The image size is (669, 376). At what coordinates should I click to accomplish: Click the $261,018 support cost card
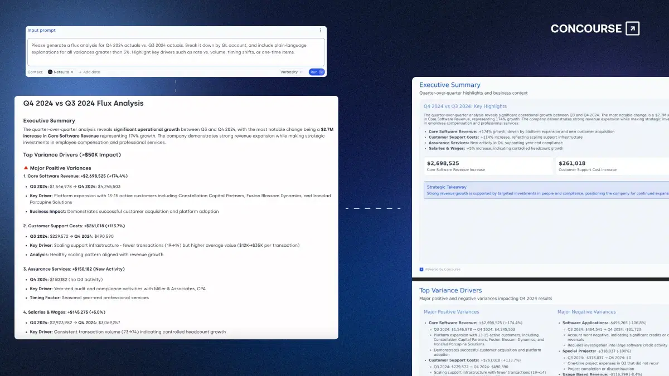point(612,165)
